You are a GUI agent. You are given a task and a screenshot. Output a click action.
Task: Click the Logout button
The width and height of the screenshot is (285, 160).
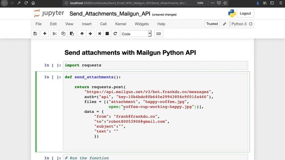pos(245,13)
